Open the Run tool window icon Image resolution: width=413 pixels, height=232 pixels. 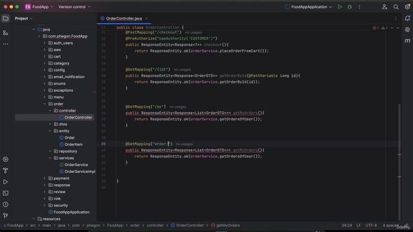[x=5, y=182]
